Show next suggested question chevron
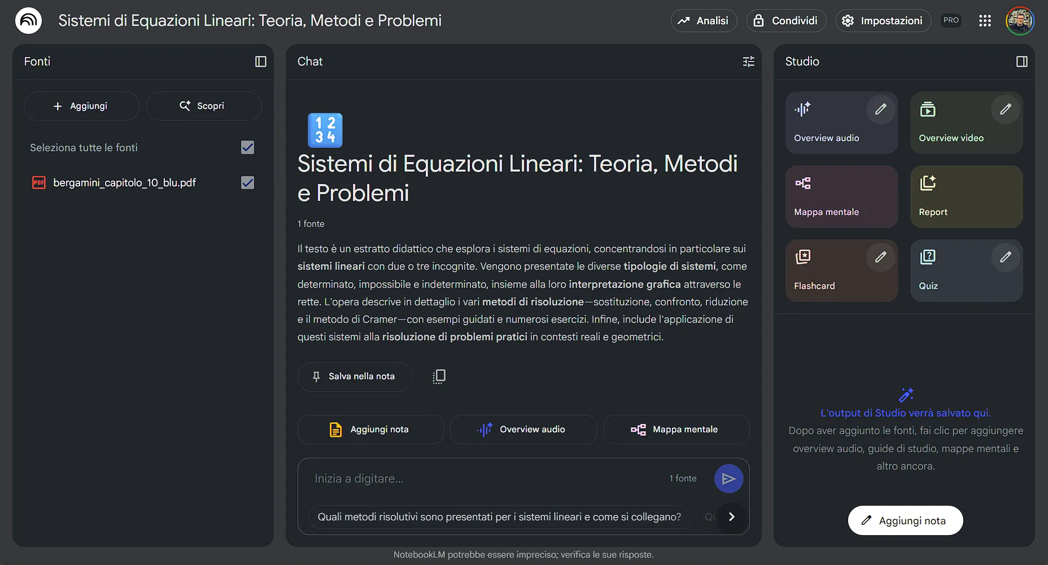The height and width of the screenshot is (565, 1048). (x=732, y=516)
